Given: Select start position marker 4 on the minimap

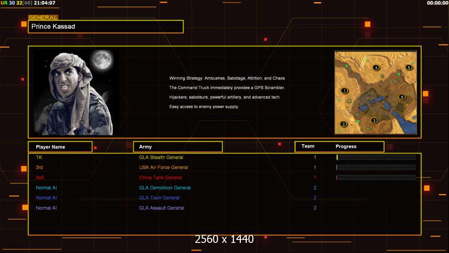Looking at the screenshot, I should coord(376,67).
